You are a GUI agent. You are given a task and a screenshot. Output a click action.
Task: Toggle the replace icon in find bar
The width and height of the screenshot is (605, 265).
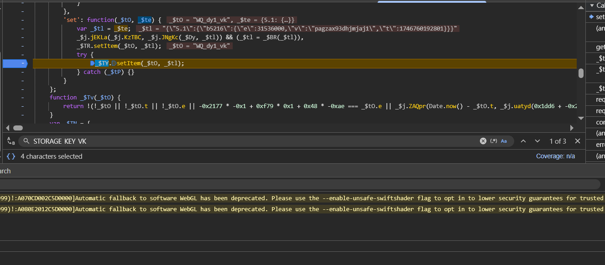point(11,141)
